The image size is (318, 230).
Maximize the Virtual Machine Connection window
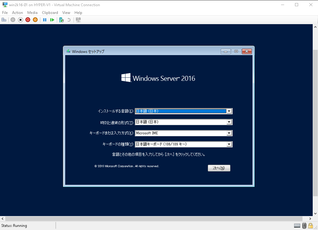(x=297, y=5)
